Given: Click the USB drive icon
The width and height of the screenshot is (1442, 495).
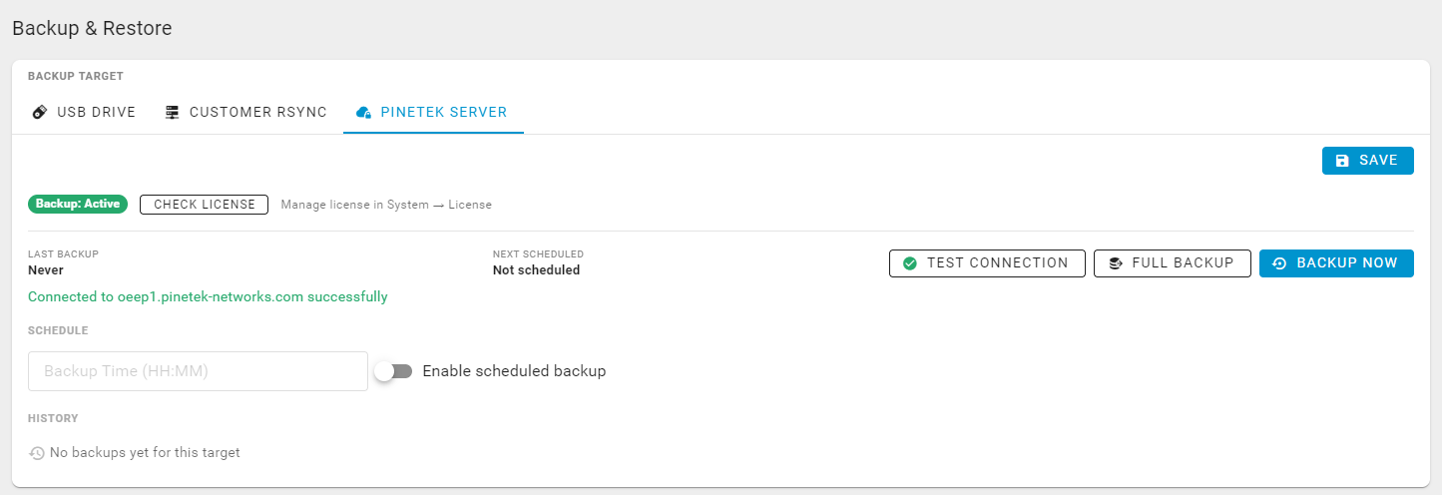Looking at the screenshot, I should tap(40, 112).
